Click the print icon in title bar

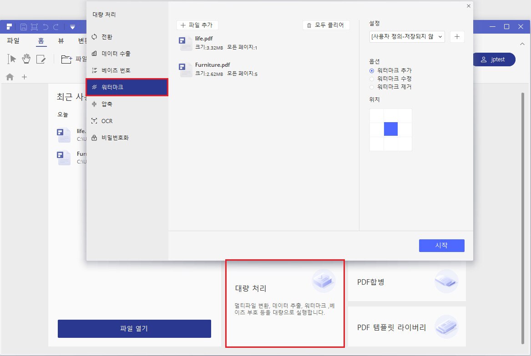coord(34,27)
